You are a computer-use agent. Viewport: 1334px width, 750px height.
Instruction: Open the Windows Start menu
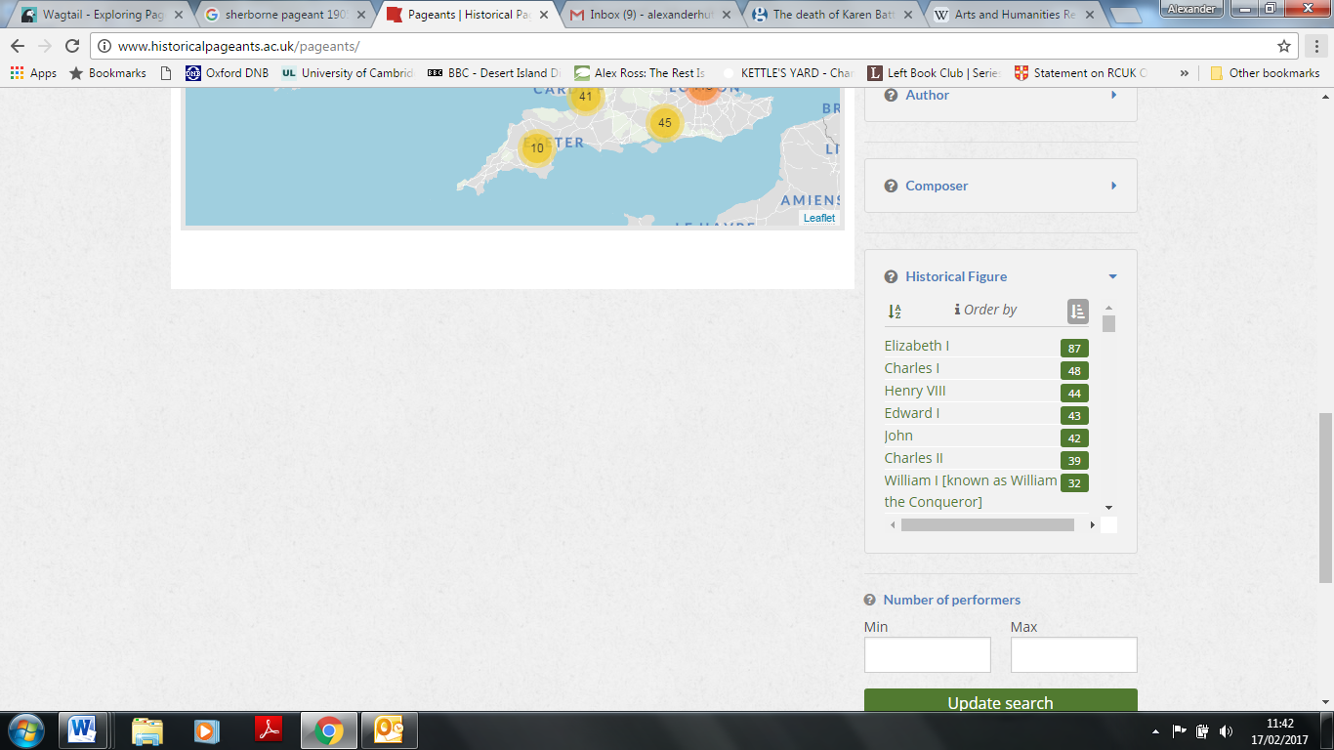tap(25, 730)
